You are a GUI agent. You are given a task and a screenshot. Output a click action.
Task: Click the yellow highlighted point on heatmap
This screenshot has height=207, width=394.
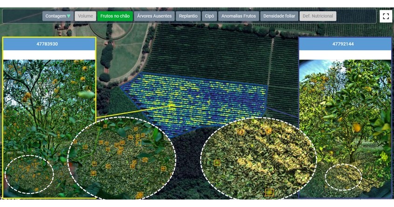(172, 105)
